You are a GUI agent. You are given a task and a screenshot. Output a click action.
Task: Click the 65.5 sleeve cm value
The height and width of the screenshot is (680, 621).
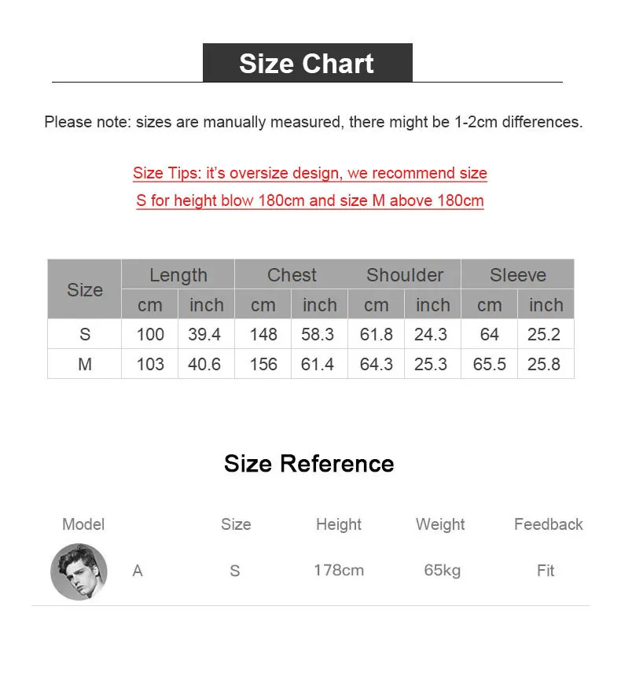[x=489, y=364]
